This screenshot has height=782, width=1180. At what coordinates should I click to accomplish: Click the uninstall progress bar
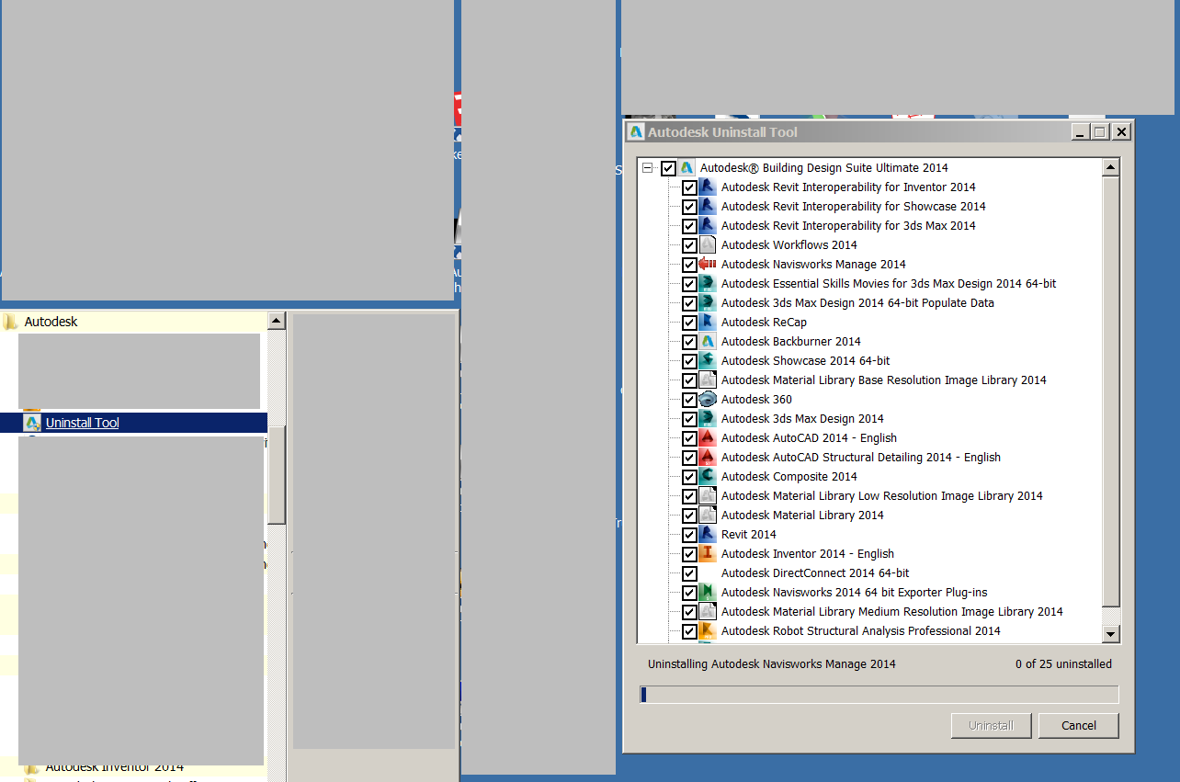tap(879, 694)
